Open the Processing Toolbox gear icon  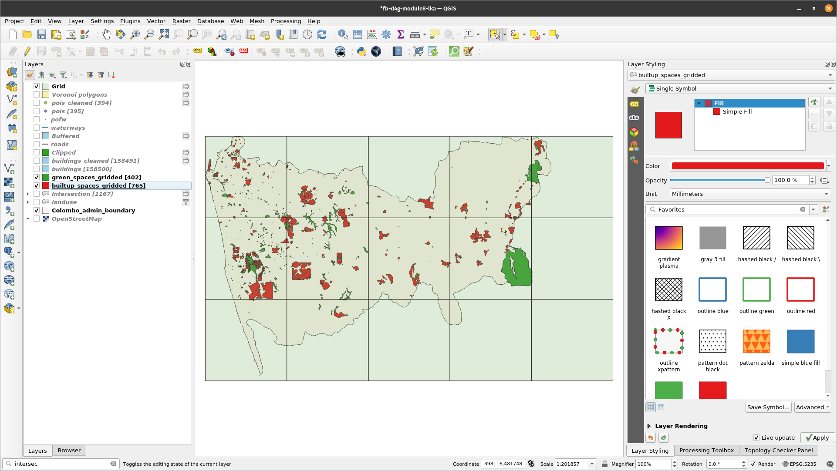pos(386,35)
